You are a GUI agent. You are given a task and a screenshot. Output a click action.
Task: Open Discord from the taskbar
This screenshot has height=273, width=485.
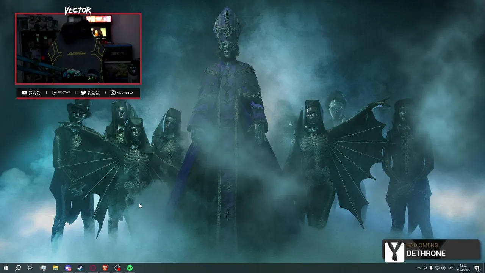[68, 268]
